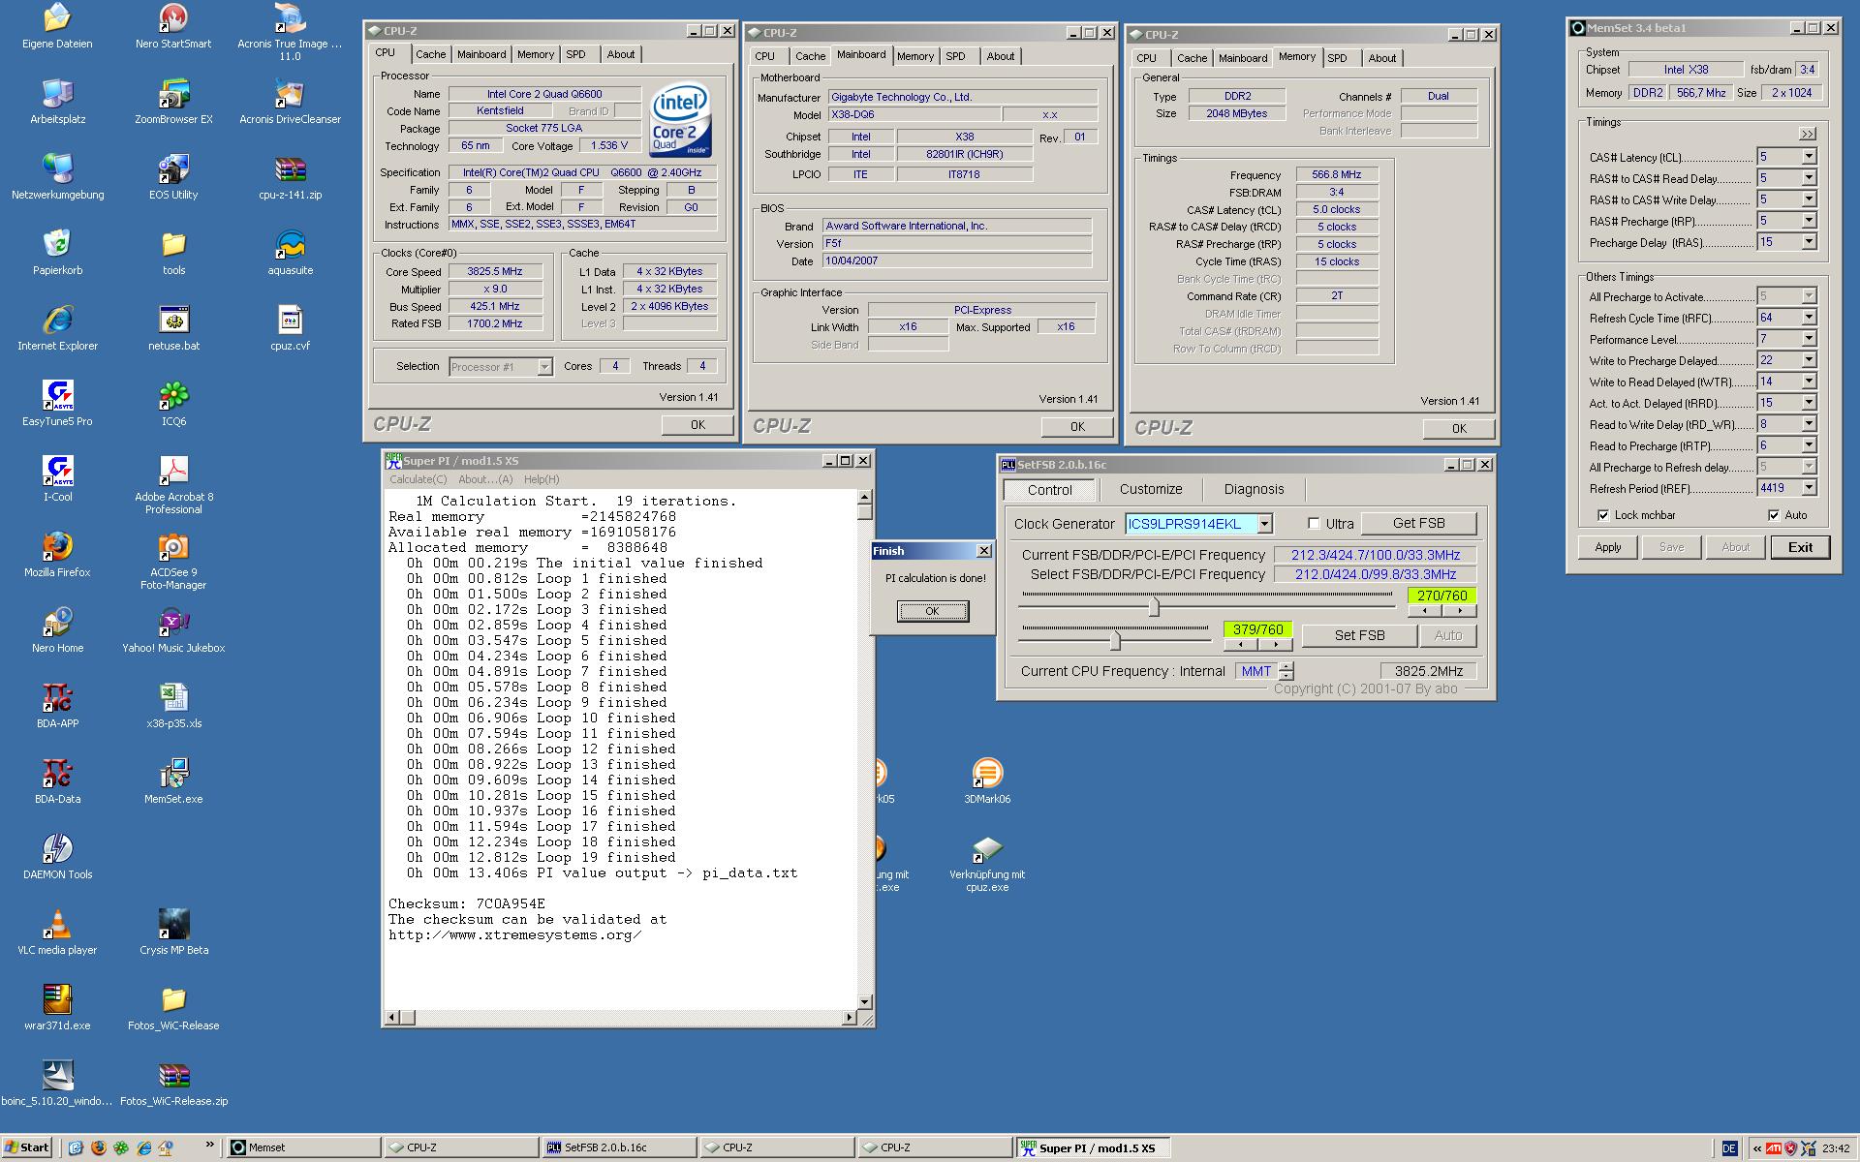Screen dimensions: 1860x1162
Task: Open the VLC media player desktop icon
Action: coord(57,933)
